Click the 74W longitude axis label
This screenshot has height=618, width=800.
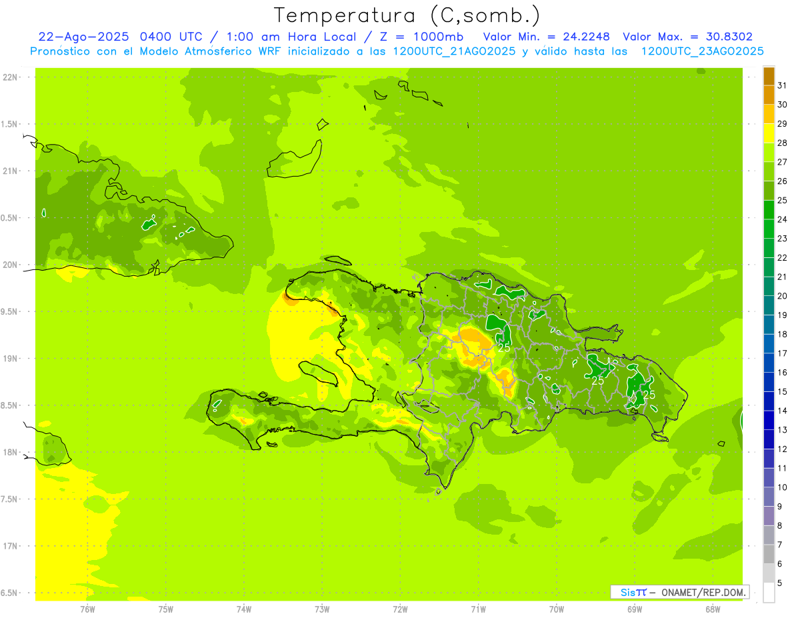[x=244, y=609]
